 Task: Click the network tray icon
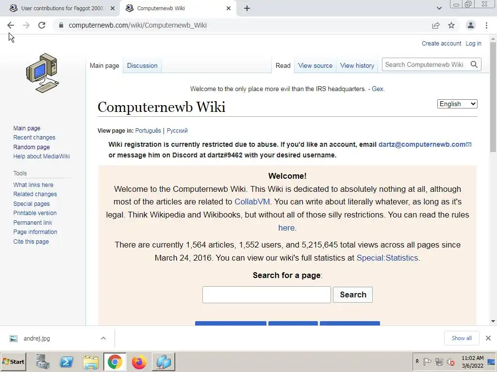439,361
